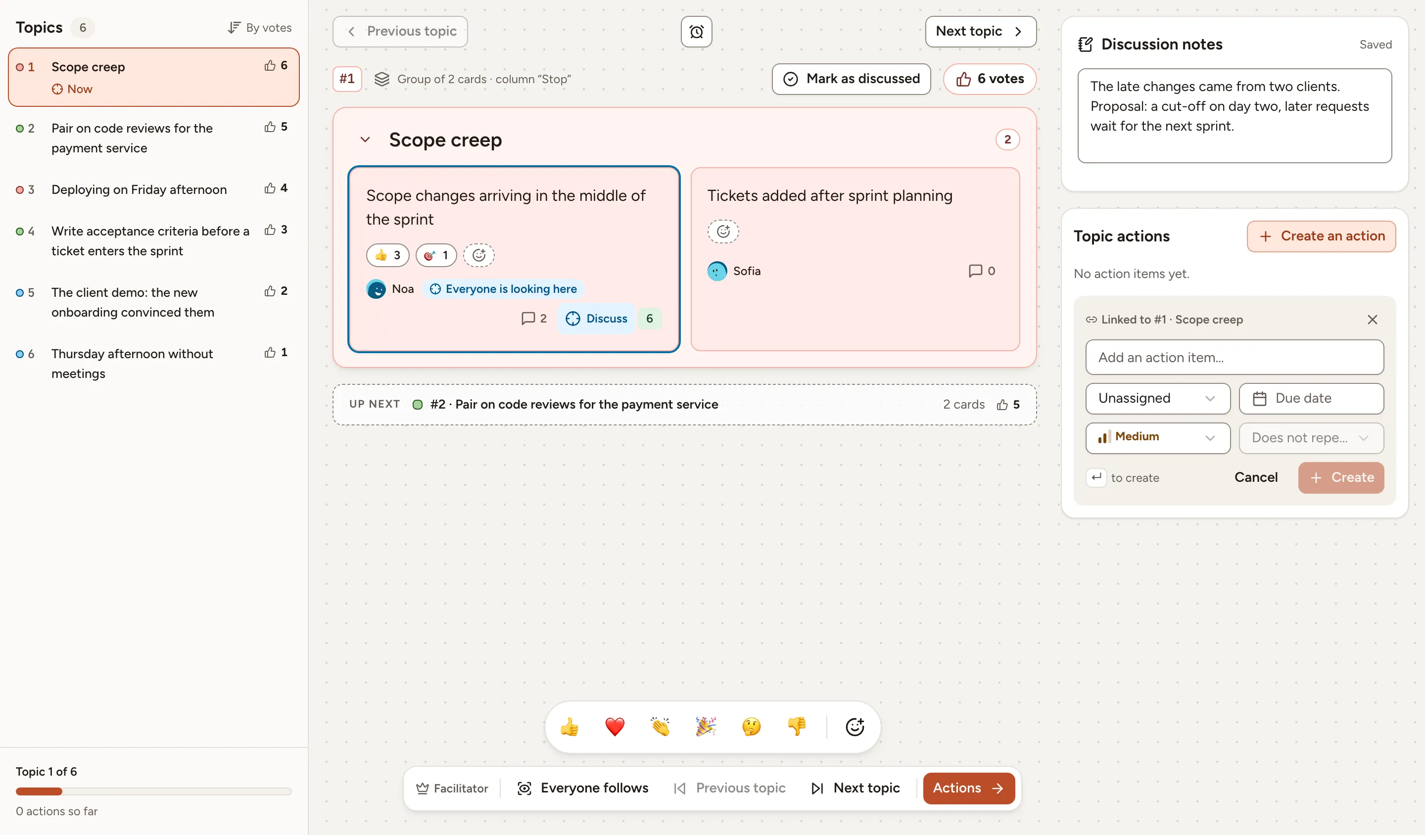Toggle Mark as discussed
The image size is (1425, 835).
(851, 79)
